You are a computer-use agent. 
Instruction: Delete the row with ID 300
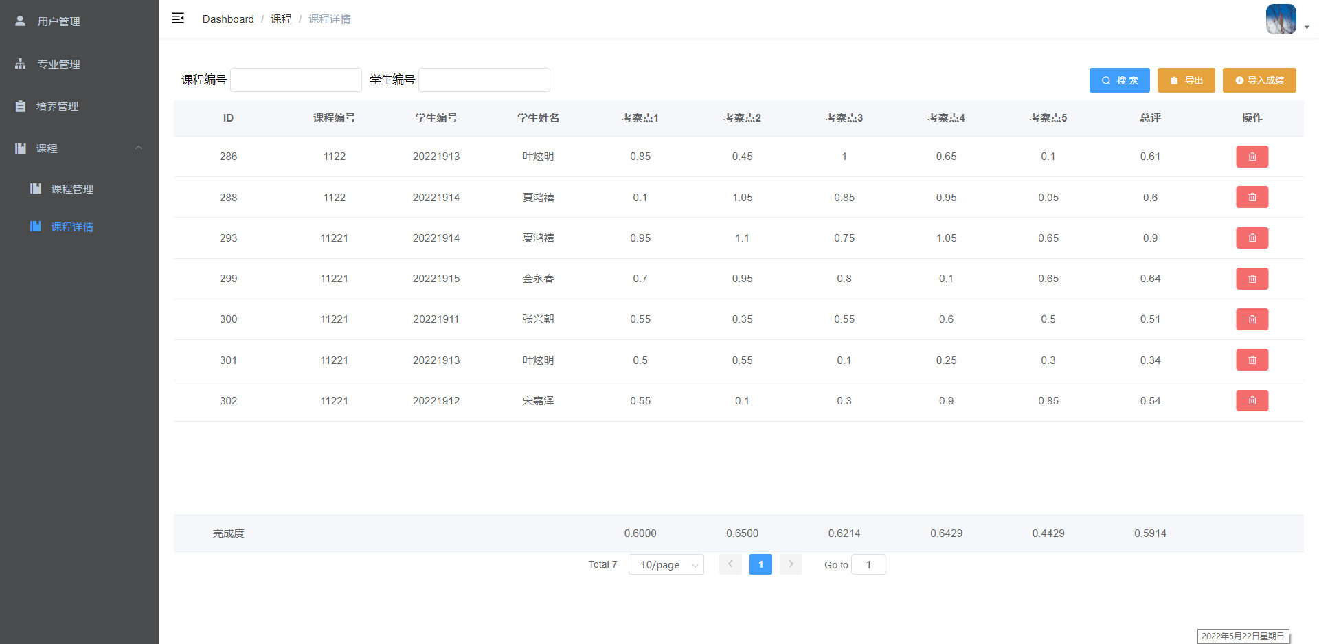tap(1252, 319)
